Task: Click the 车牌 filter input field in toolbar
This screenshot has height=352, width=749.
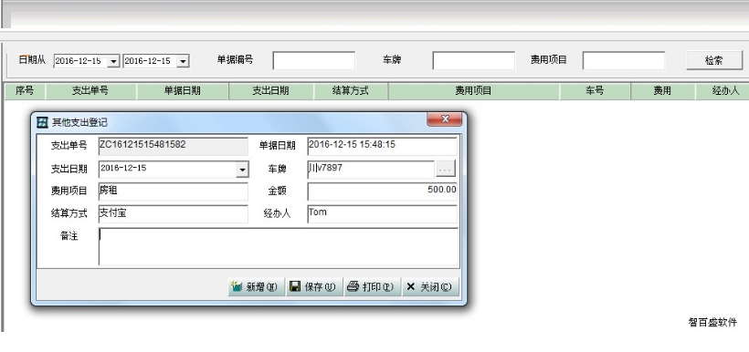Action: (x=474, y=60)
